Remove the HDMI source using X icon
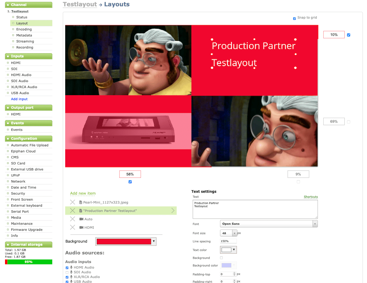367x283 pixels. pyautogui.click(x=73, y=228)
